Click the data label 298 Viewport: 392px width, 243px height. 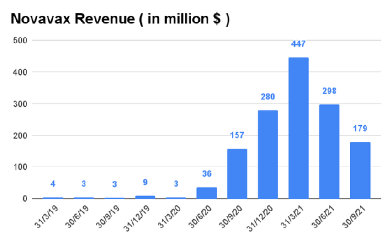click(x=329, y=91)
